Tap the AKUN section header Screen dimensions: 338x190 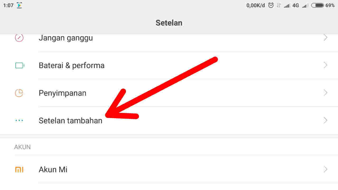tap(22, 147)
